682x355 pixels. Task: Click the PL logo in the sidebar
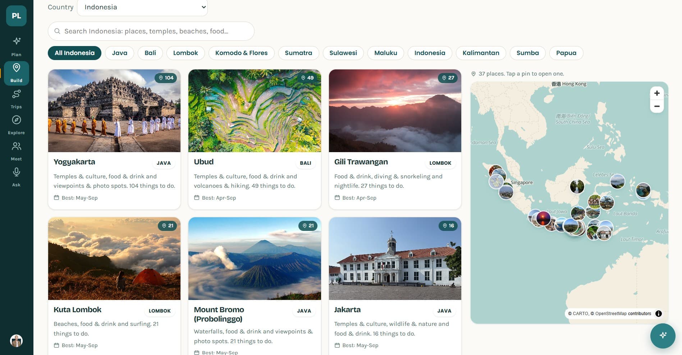click(16, 15)
